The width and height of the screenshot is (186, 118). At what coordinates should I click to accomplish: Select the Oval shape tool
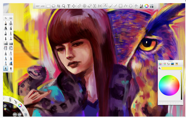click(131, 6)
